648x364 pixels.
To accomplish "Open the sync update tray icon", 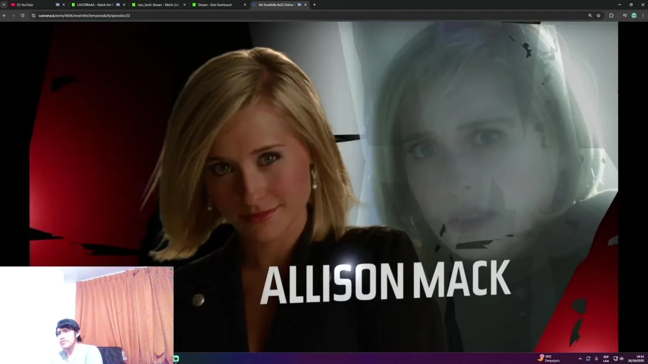I will (588, 358).
